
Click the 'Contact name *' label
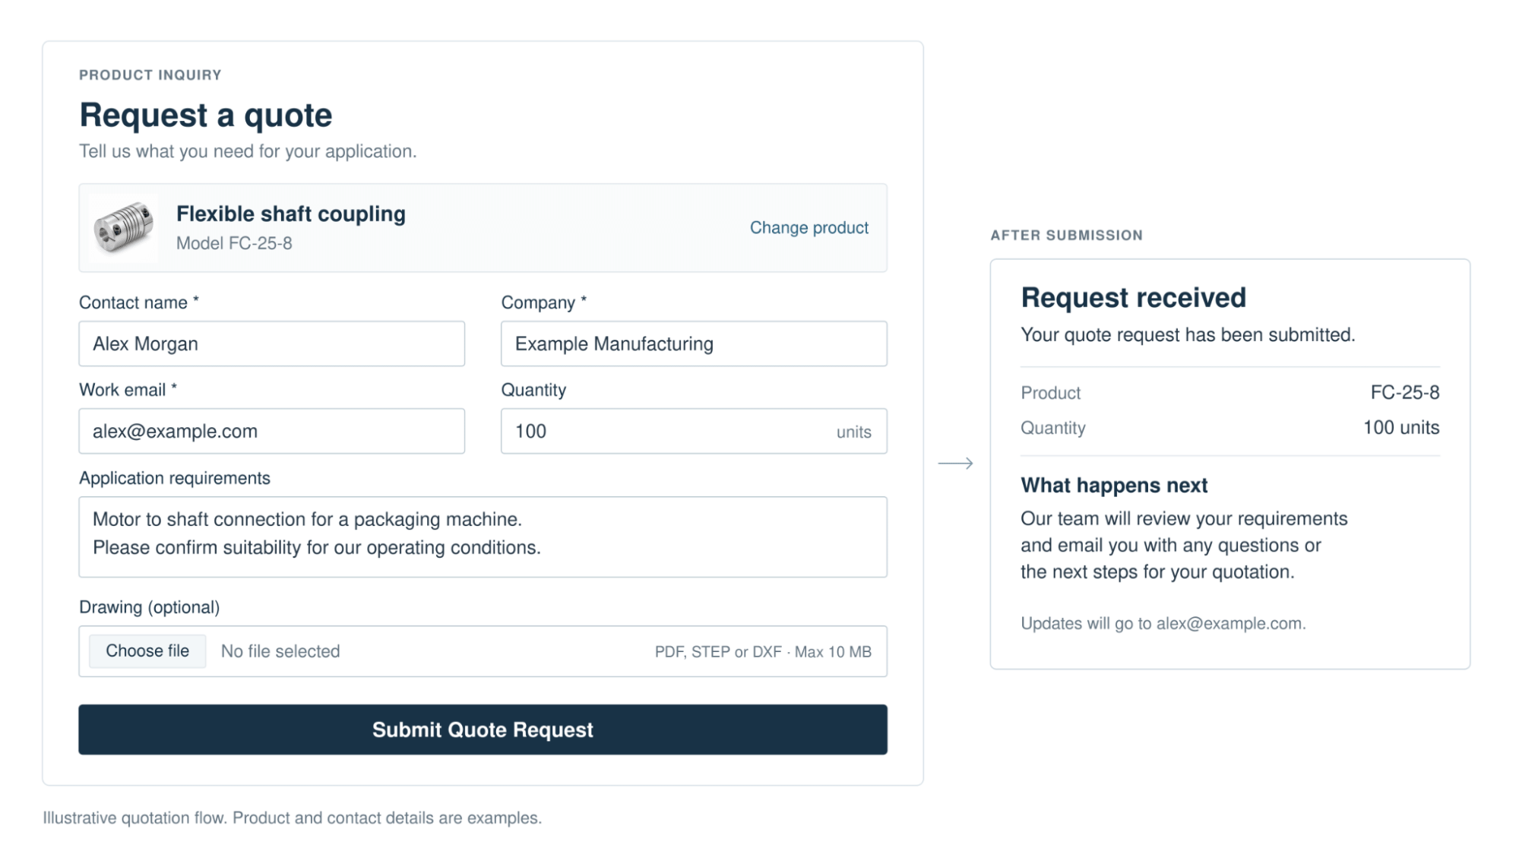pyautogui.click(x=139, y=302)
